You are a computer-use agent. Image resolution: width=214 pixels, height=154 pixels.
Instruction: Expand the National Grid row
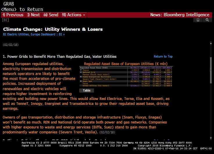pos(81,72)
